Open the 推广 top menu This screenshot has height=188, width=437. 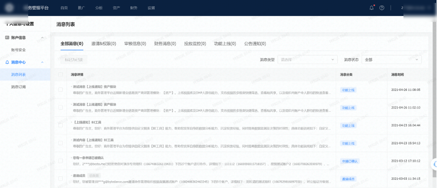pyautogui.click(x=81, y=8)
